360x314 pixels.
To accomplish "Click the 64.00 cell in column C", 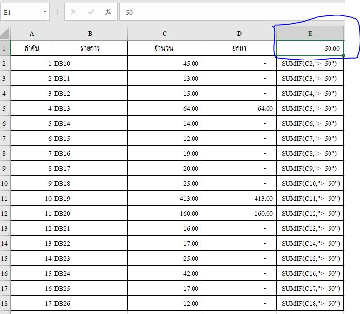I will click(165, 108).
